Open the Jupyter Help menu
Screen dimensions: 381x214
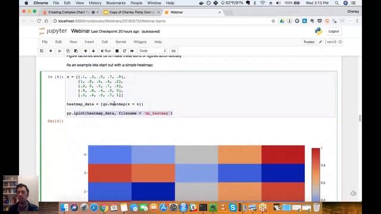158,42
